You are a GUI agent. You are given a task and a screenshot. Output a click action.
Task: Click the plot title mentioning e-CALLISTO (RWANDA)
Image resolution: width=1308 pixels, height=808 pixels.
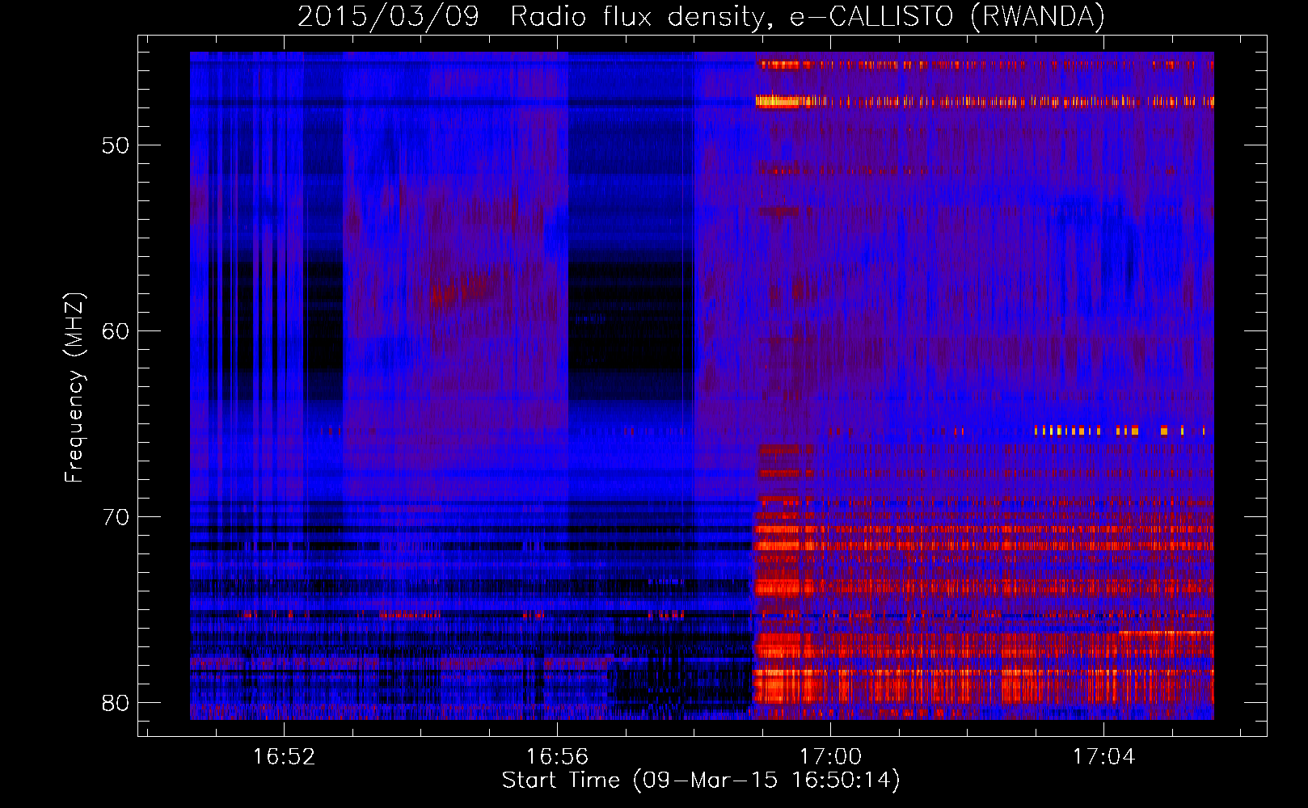coord(701,16)
